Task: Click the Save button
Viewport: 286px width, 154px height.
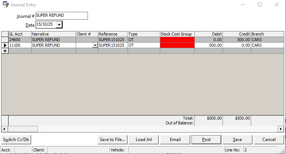Action: (237, 140)
